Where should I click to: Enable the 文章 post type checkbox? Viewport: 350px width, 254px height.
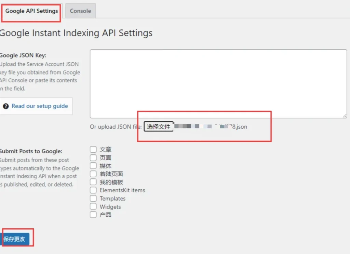93,149
